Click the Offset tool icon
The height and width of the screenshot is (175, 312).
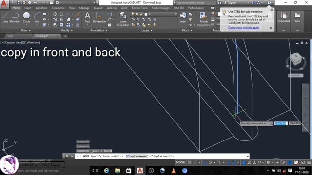pyautogui.click(x=78, y=25)
